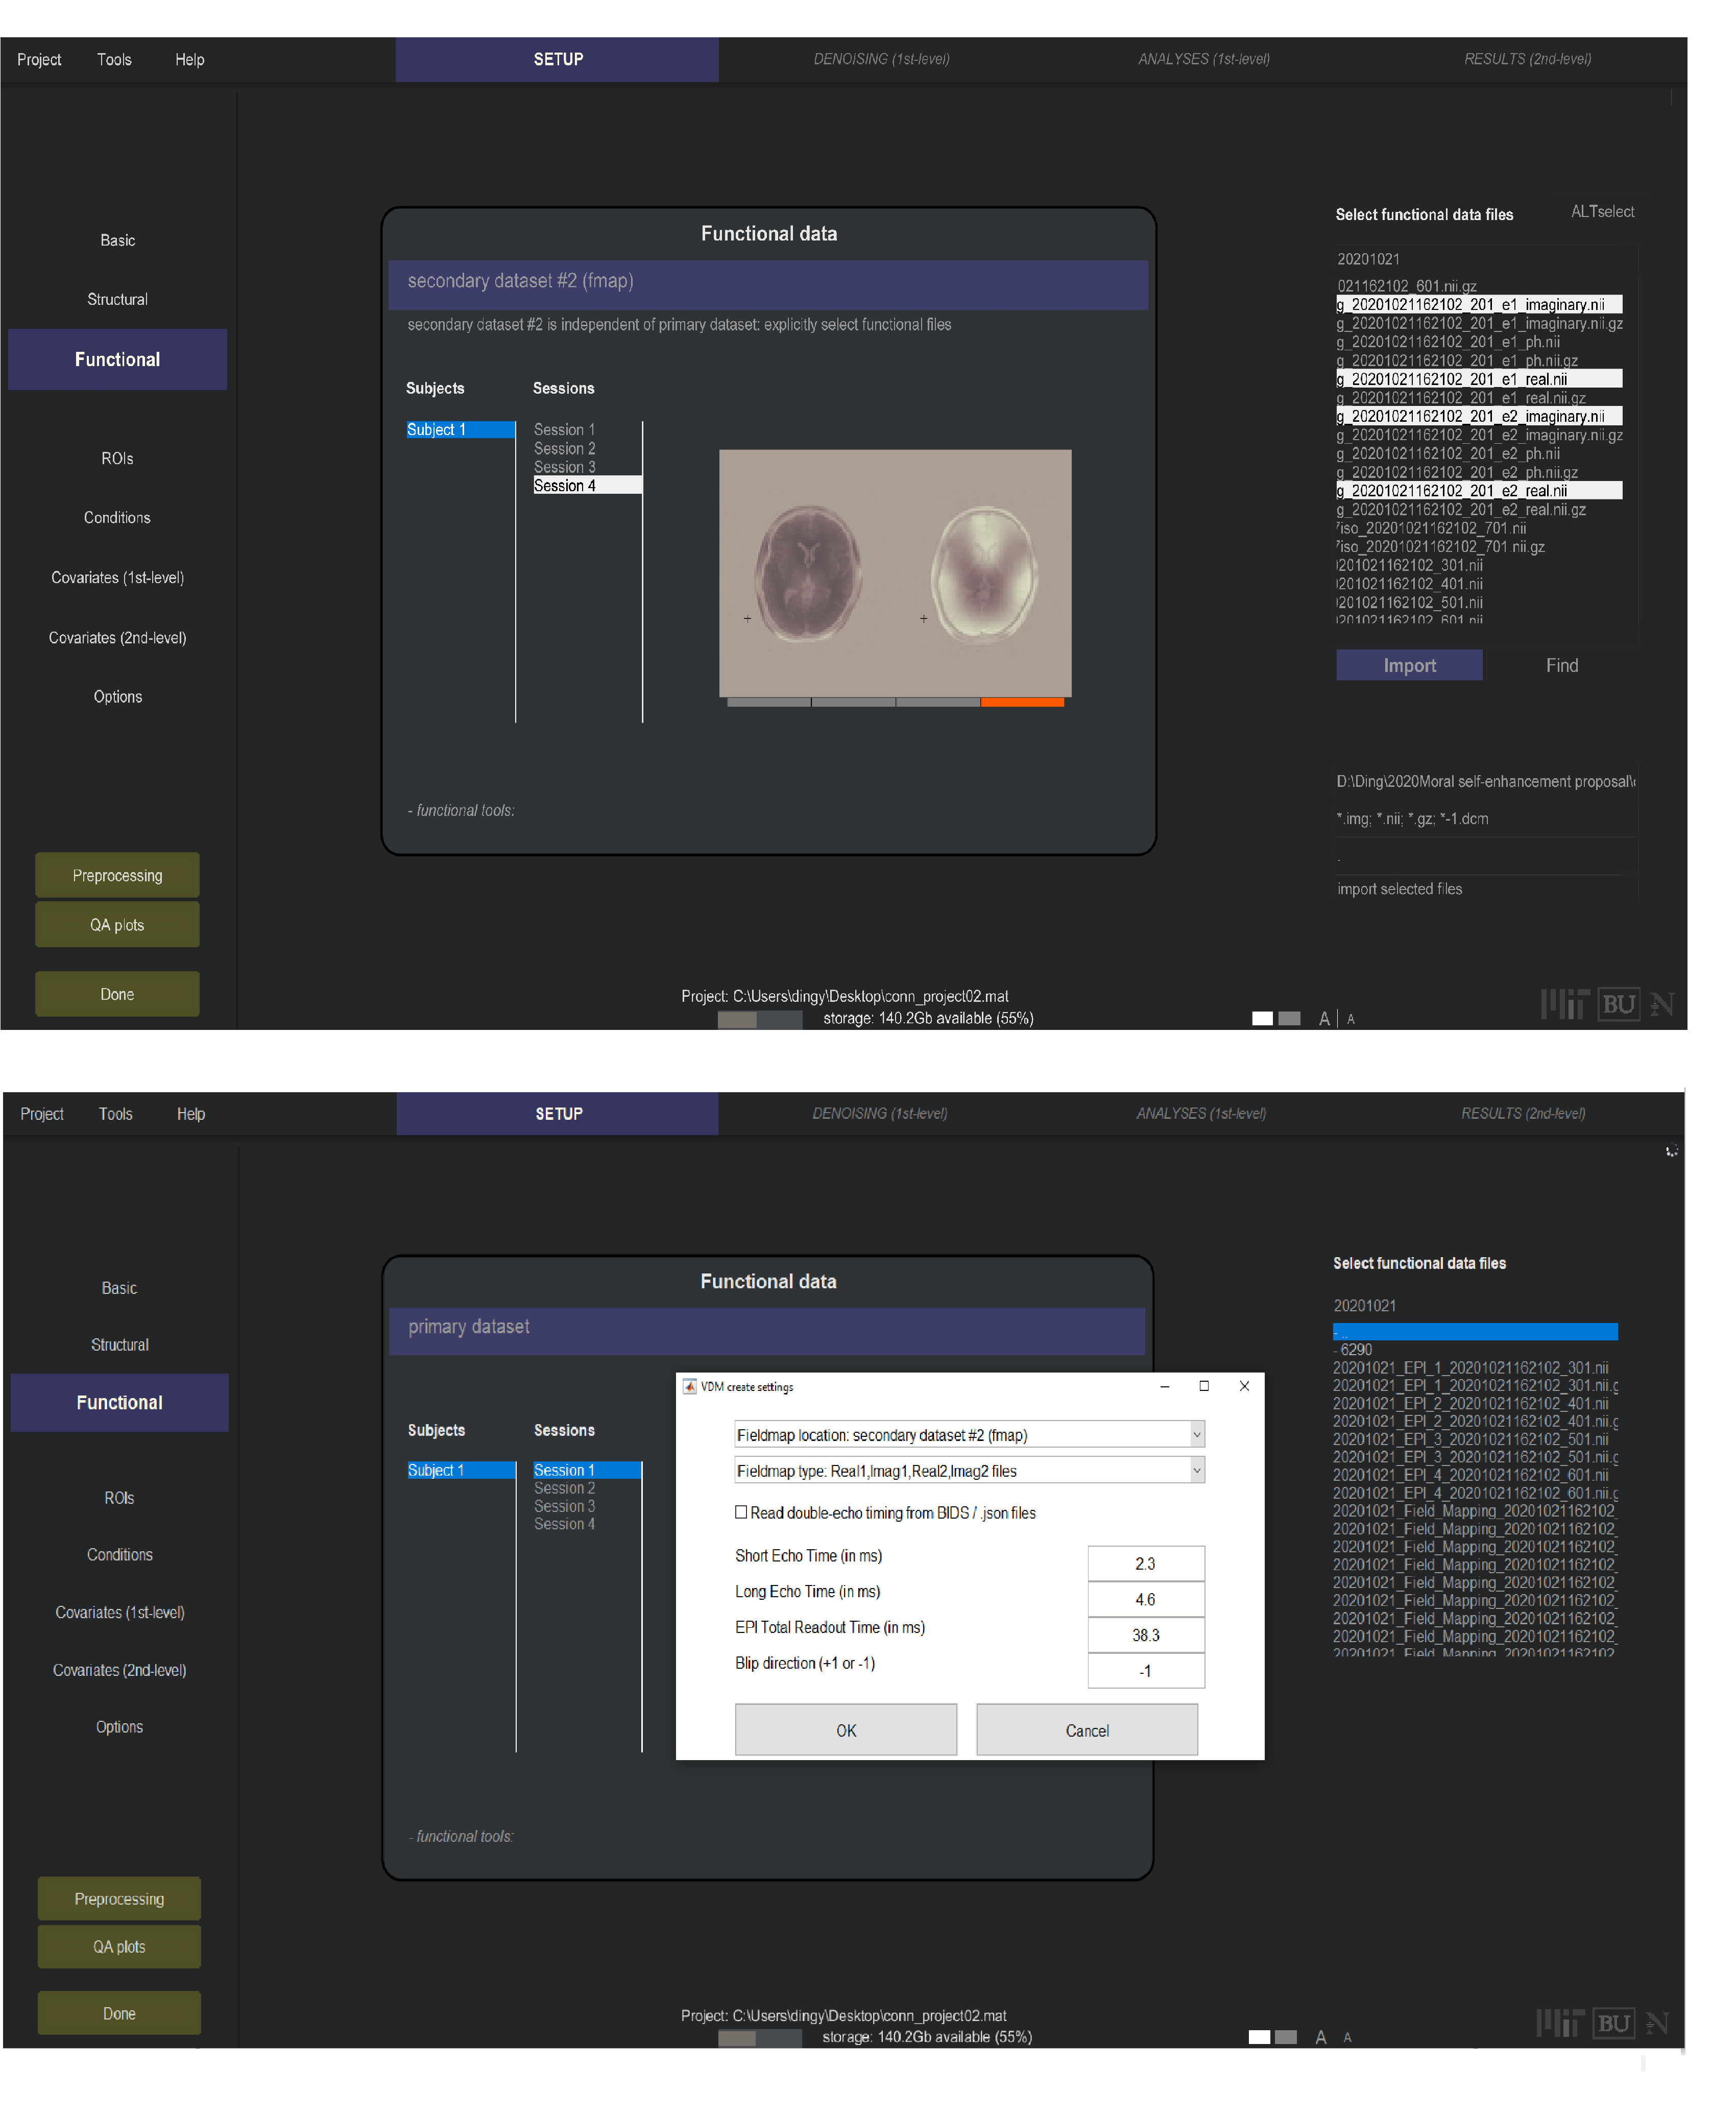Toggle the ALTselect option above file list
This screenshot has height=2116, width=1736.
pyautogui.click(x=1602, y=211)
